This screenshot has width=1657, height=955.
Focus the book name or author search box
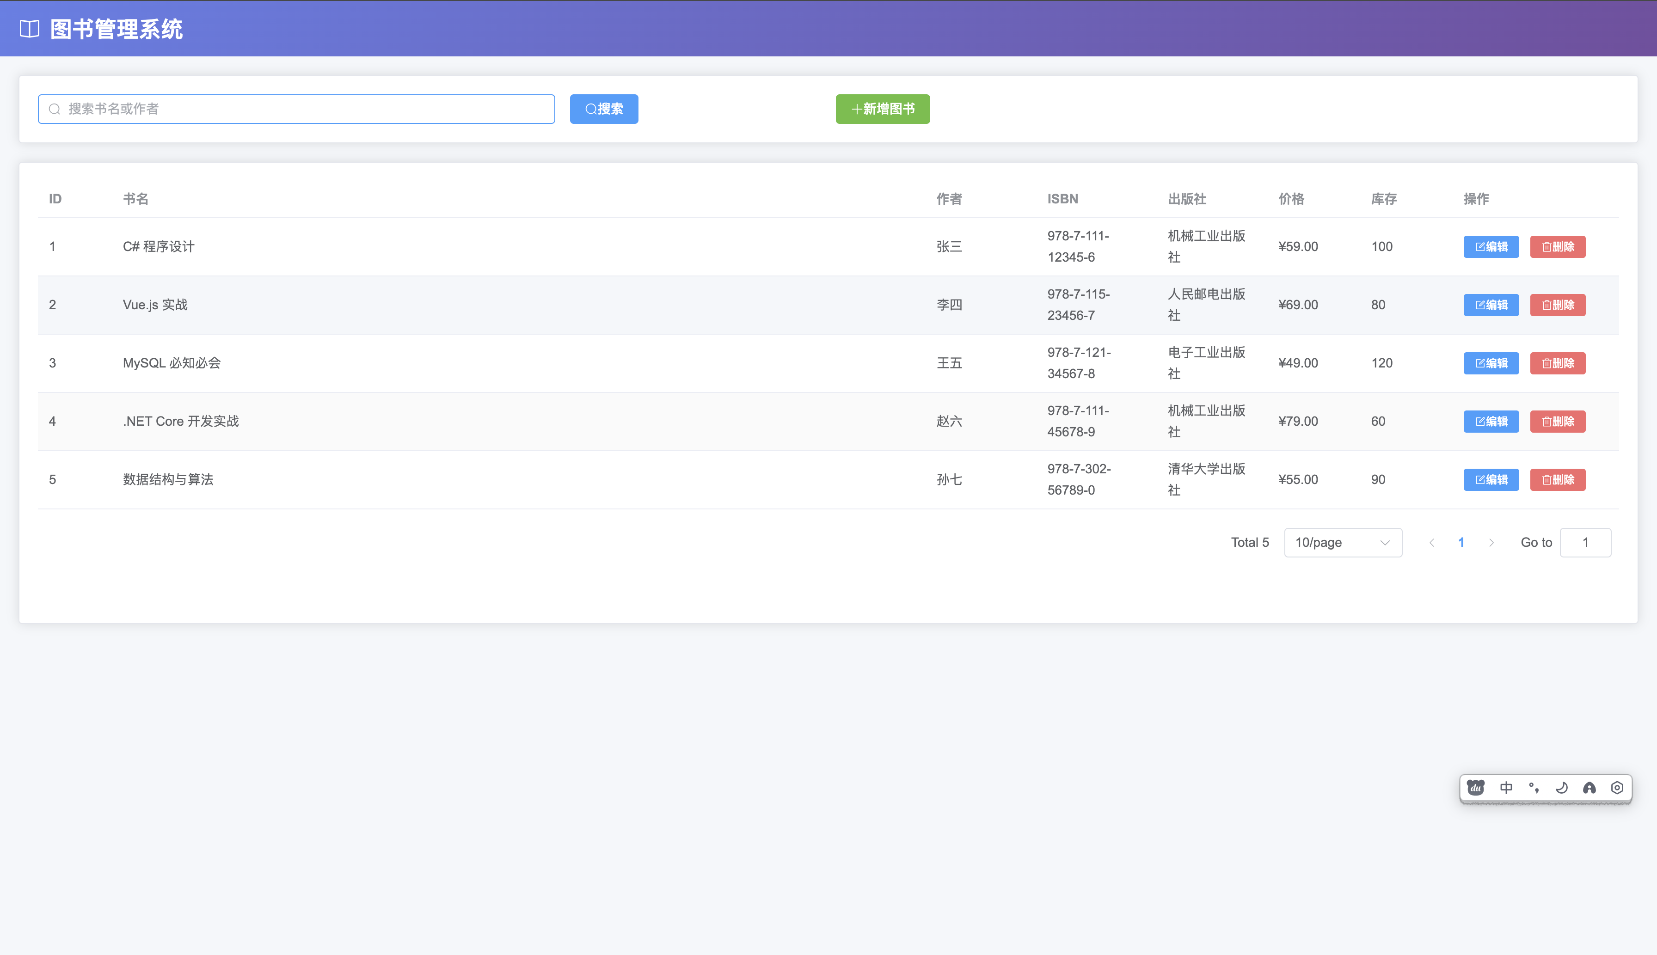pos(296,109)
